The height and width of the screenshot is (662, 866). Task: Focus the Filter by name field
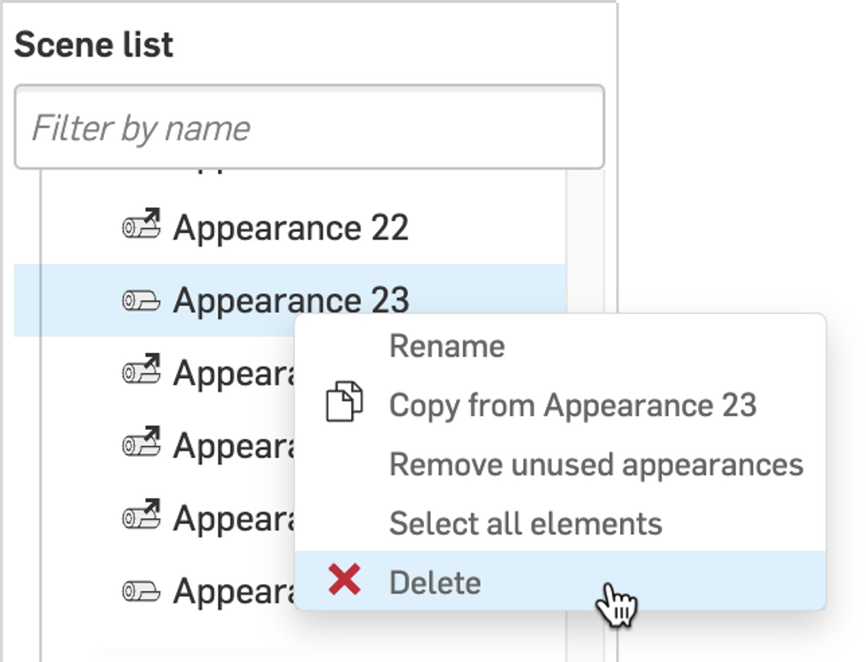pos(309,127)
